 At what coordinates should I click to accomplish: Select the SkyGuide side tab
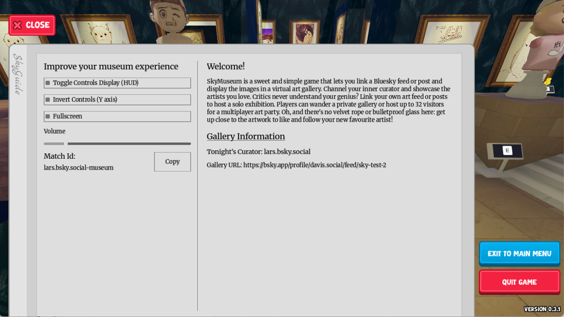(x=18, y=74)
